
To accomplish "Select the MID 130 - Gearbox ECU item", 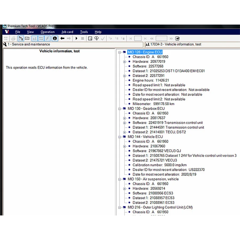I will [146, 109].
